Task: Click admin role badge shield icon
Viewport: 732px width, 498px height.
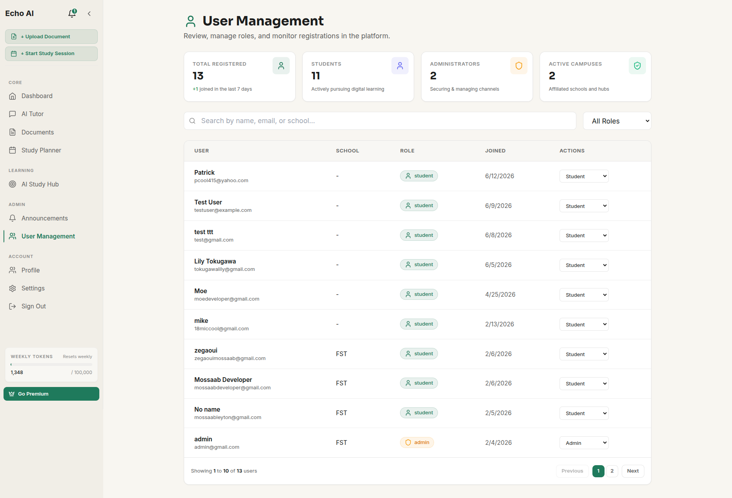Action: click(408, 442)
